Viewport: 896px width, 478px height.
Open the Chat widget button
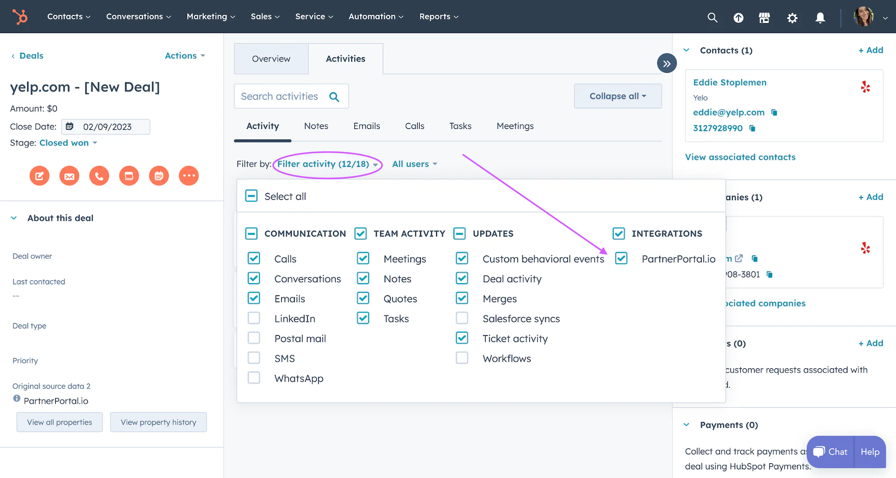830,452
